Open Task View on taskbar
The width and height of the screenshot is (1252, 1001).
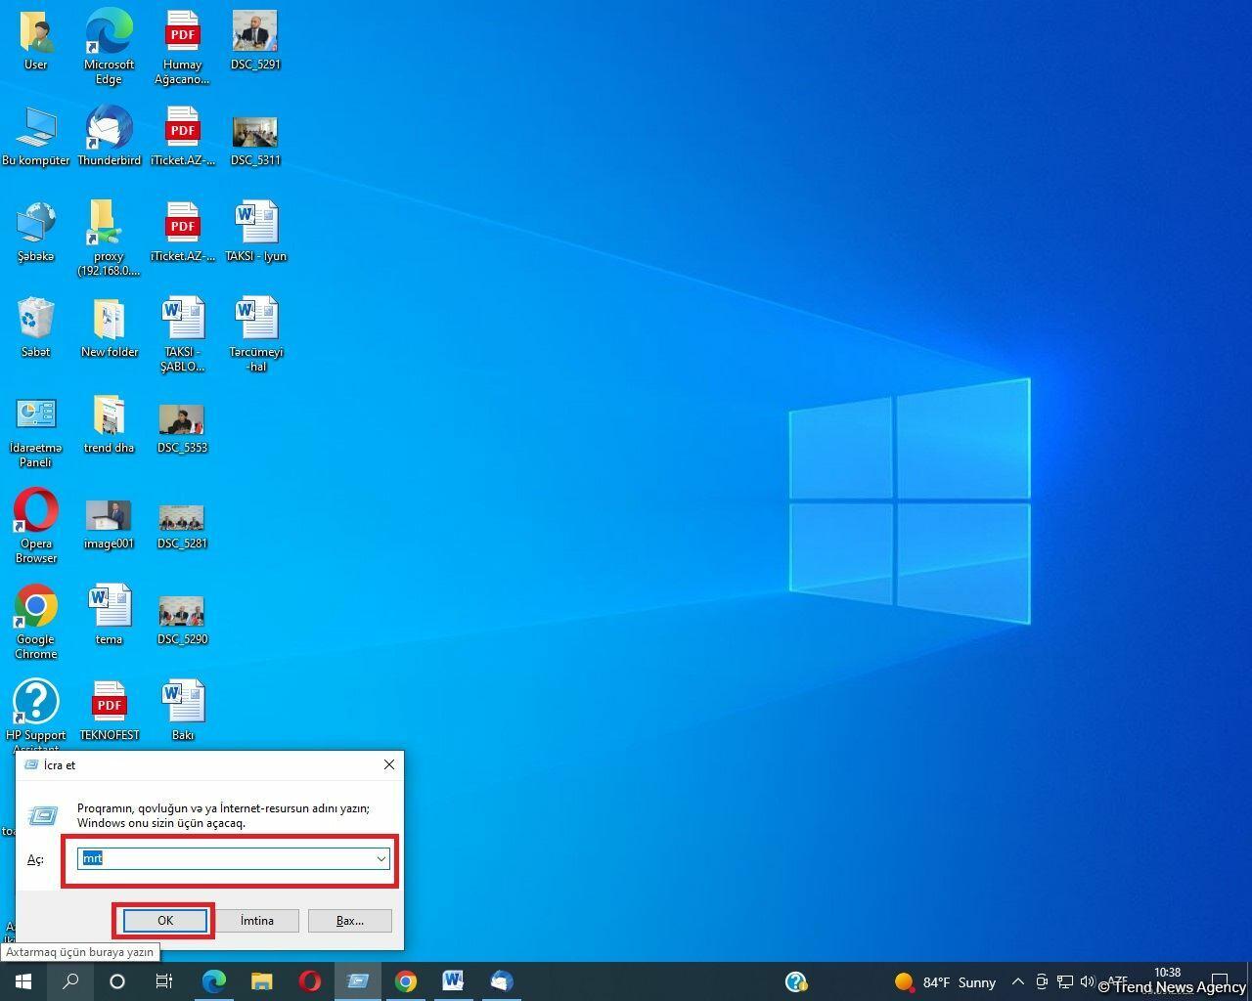tap(164, 981)
